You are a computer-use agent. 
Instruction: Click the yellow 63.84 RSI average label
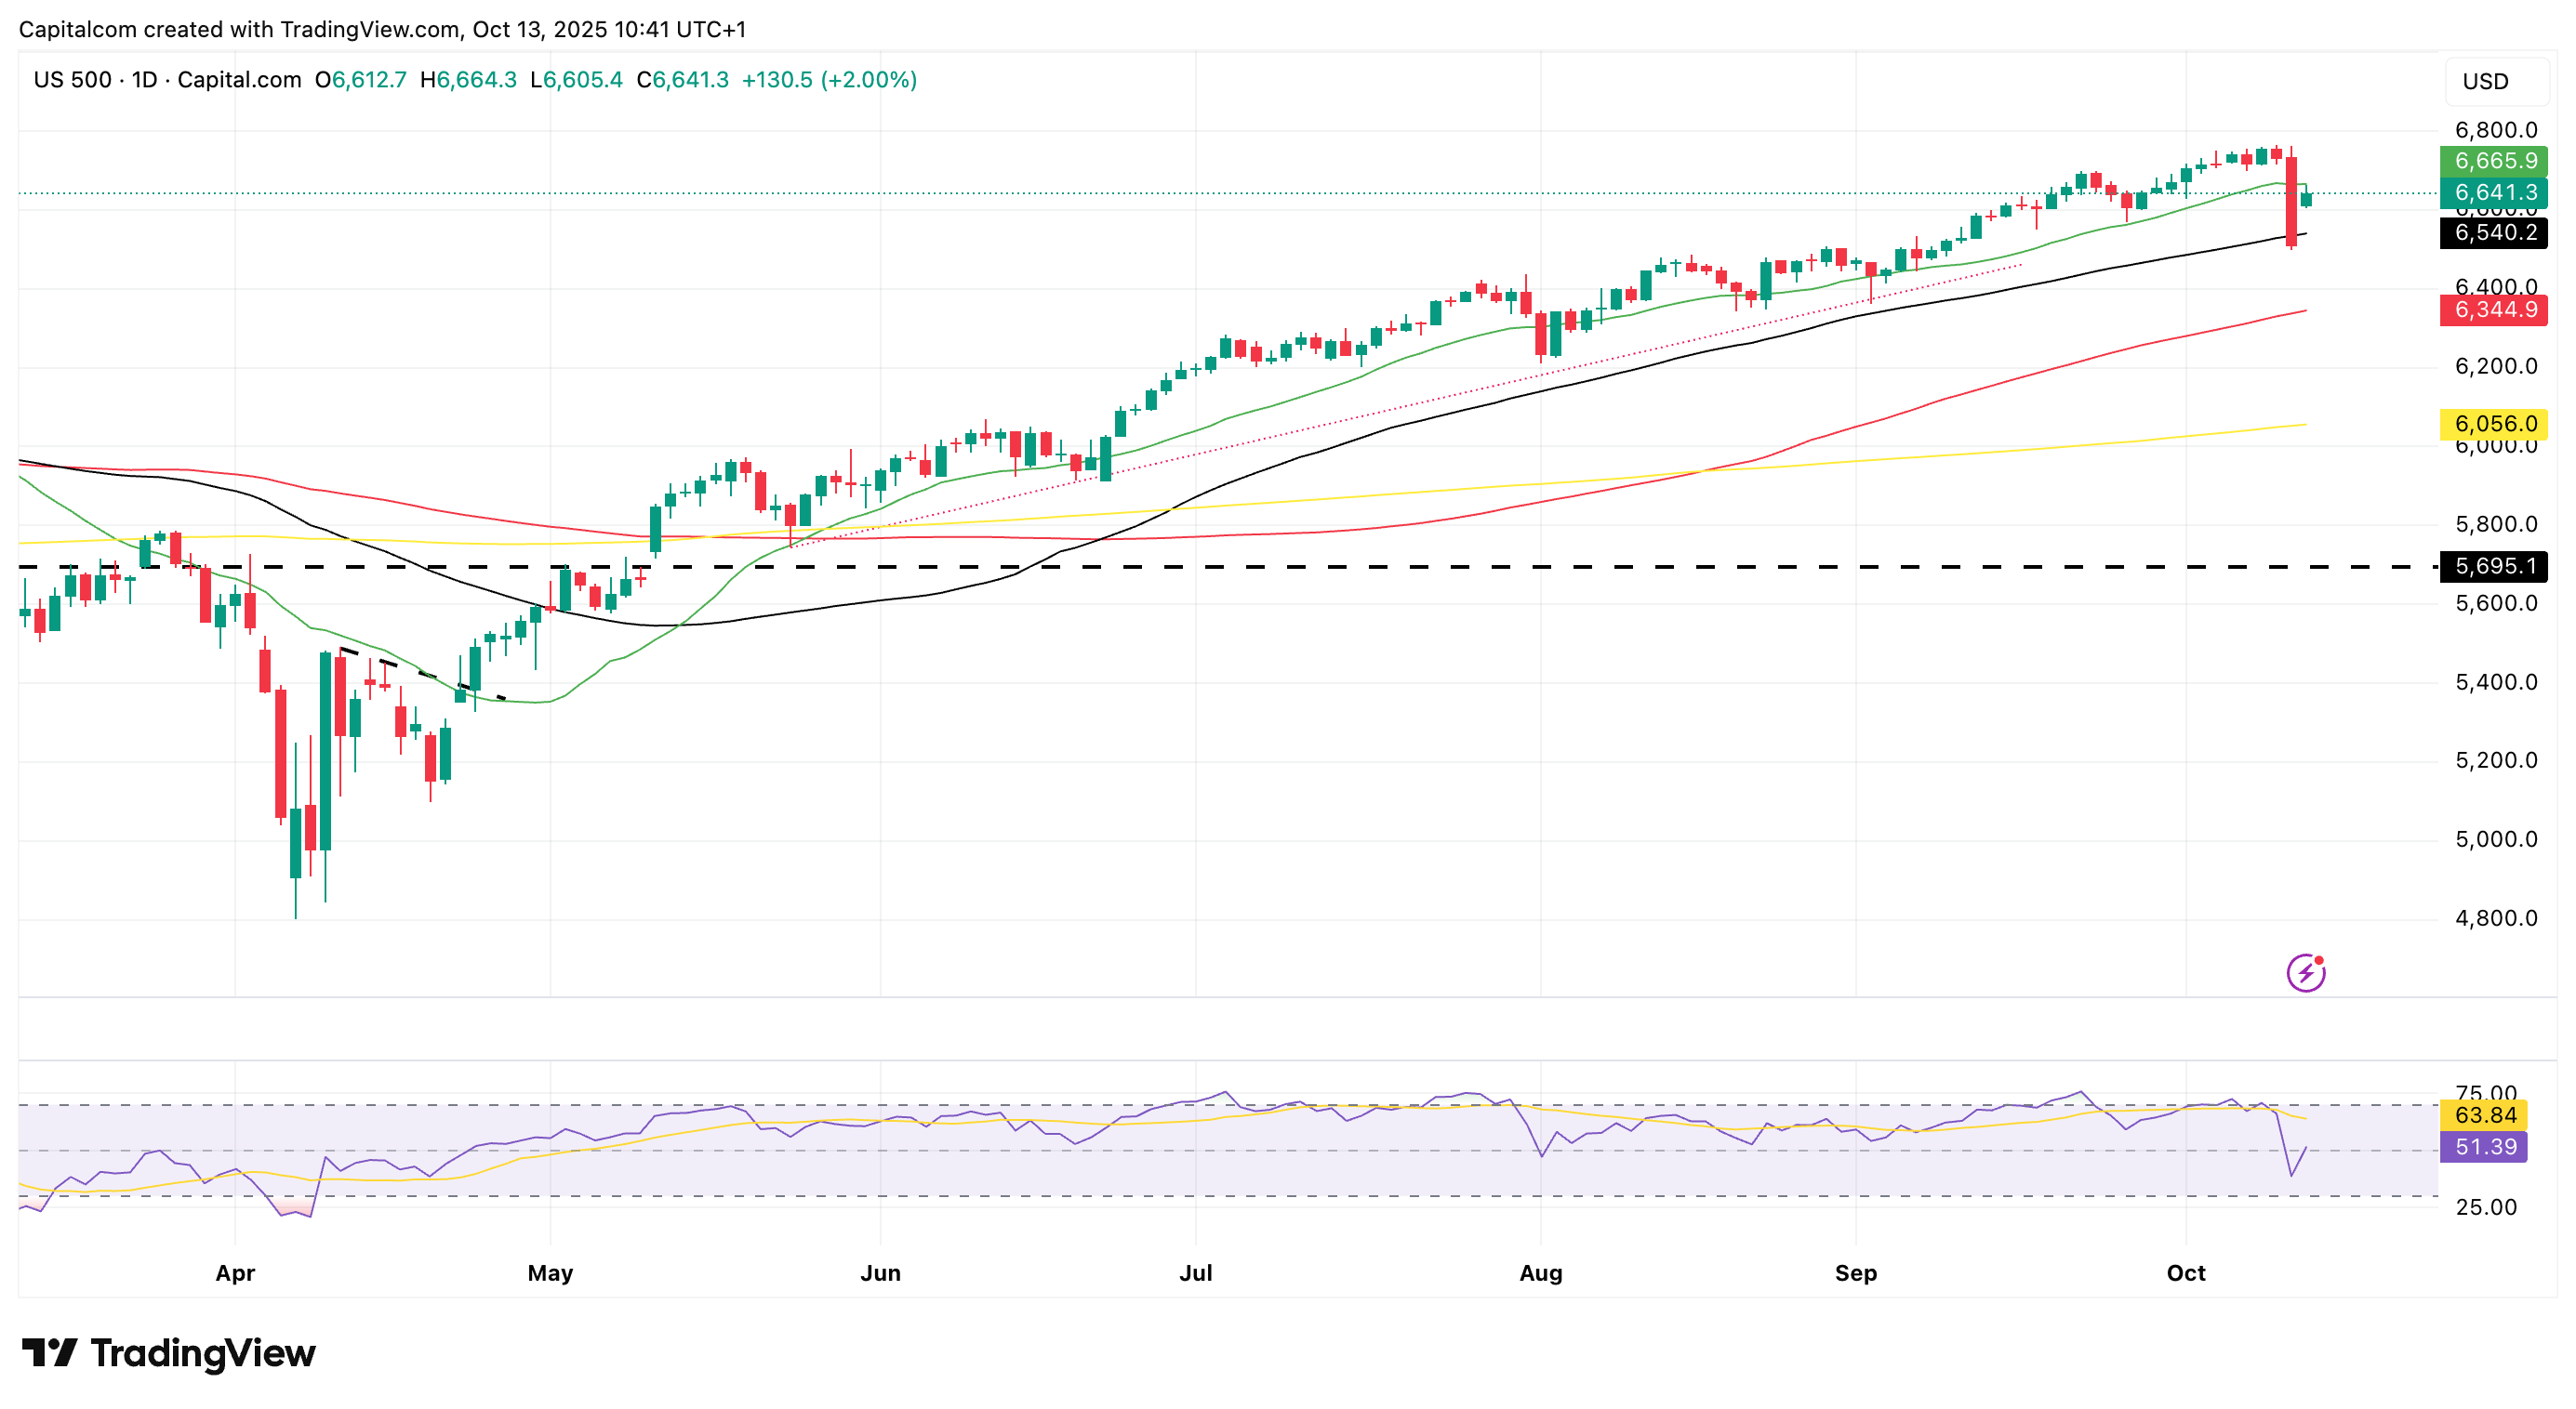tap(2484, 1115)
